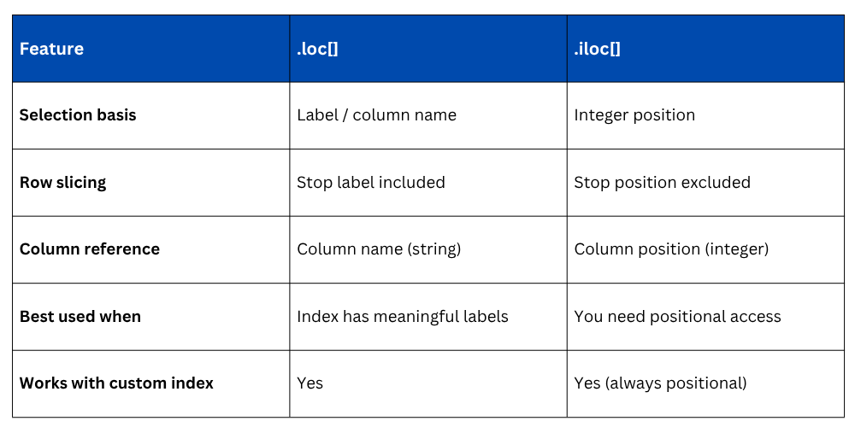Click the 'Label / column name' cell
Screen dimensions: 855x427
point(376,115)
